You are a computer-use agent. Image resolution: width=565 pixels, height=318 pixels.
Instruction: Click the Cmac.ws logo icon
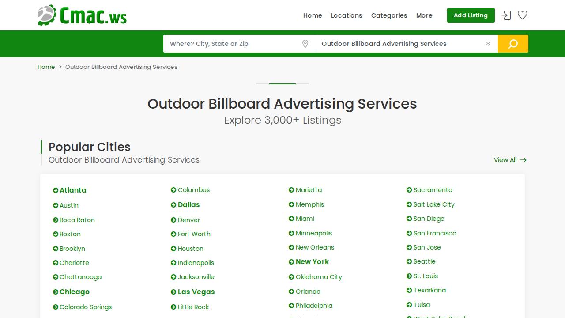46,15
